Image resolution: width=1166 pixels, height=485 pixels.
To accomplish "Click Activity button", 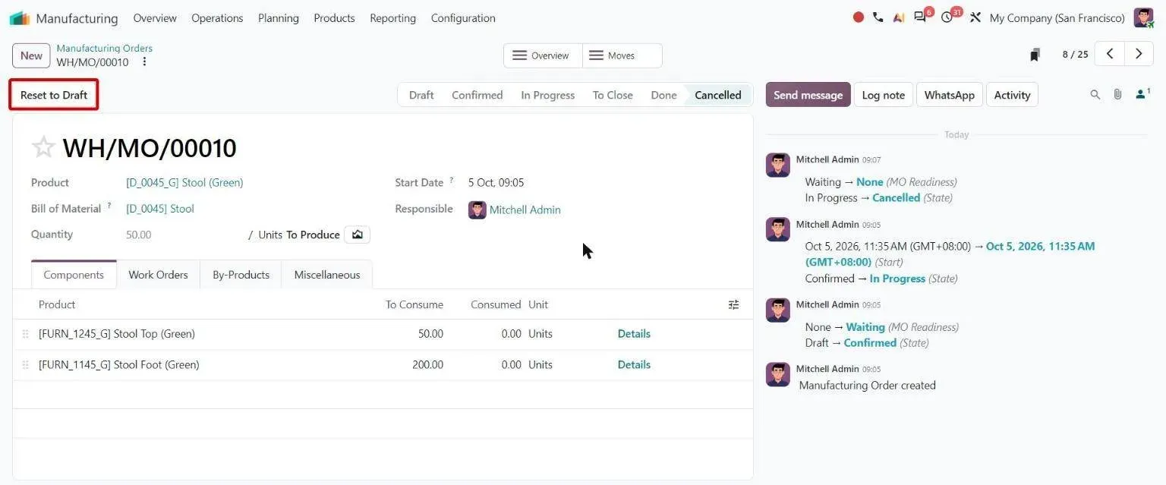I will coord(1012,95).
